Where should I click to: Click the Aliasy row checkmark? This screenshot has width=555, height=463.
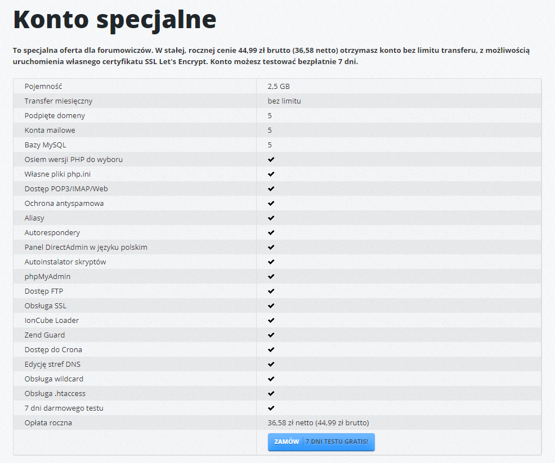(x=271, y=218)
